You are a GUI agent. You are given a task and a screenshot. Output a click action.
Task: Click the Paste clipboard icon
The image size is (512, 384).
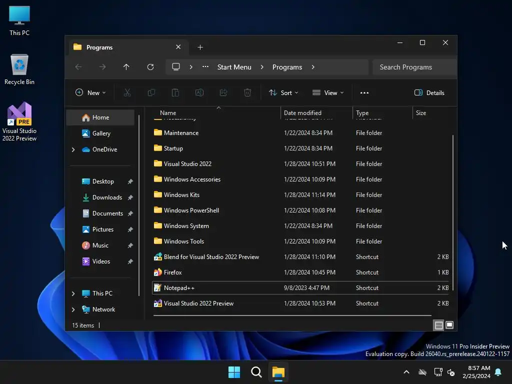coord(175,92)
